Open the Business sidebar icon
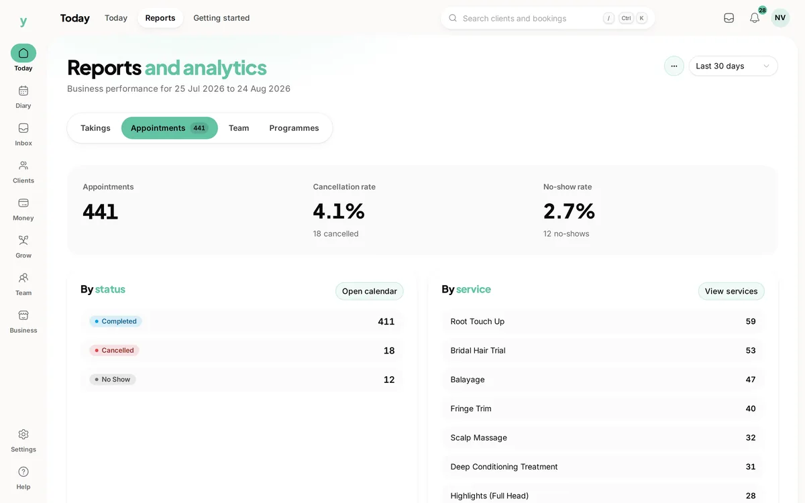Screen dimensions: 805x503 pyautogui.click(x=23, y=315)
